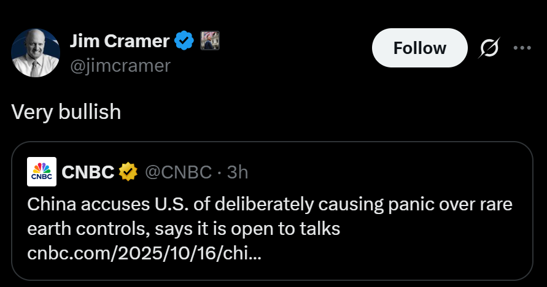The height and width of the screenshot is (287, 547).
Task: Open the three-dot more options menu
Action: 521,48
